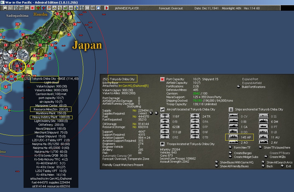The image size is (294, 192).
Task: Click 'Resource Mine/Stn 200 (0)' line
Action: (51, 109)
